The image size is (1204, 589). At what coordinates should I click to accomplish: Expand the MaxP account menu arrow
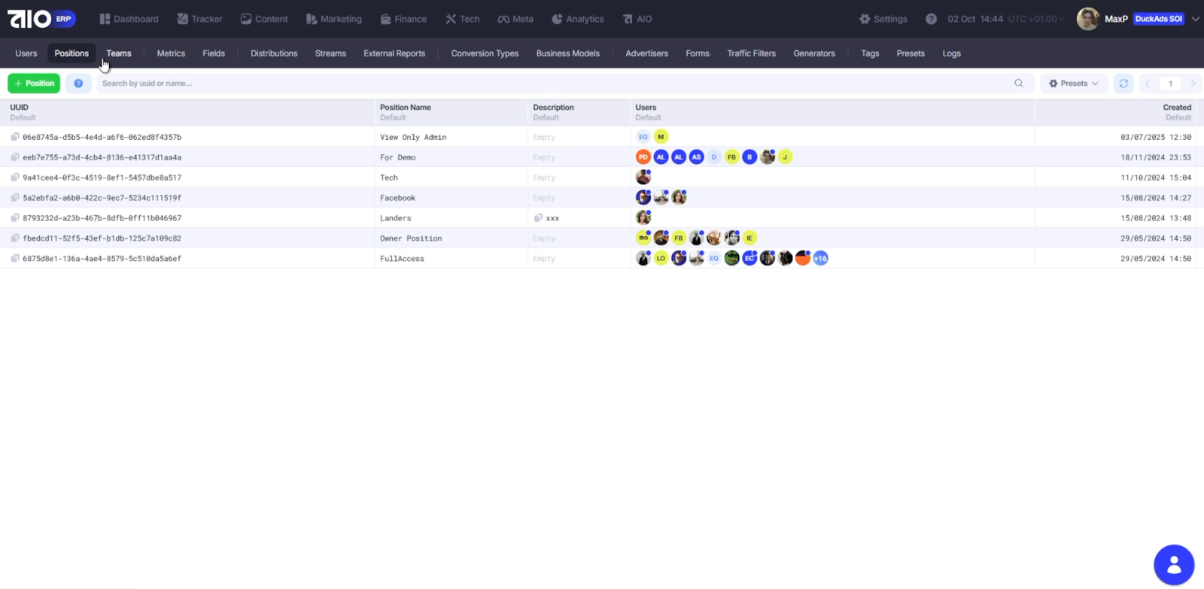point(1195,19)
